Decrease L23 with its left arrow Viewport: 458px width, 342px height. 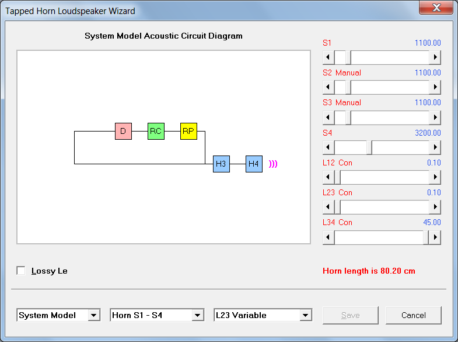click(328, 207)
